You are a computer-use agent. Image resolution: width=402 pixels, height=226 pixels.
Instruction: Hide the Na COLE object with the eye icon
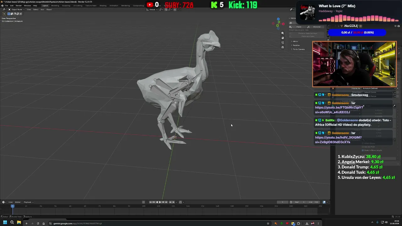click(x=395, y=26)
